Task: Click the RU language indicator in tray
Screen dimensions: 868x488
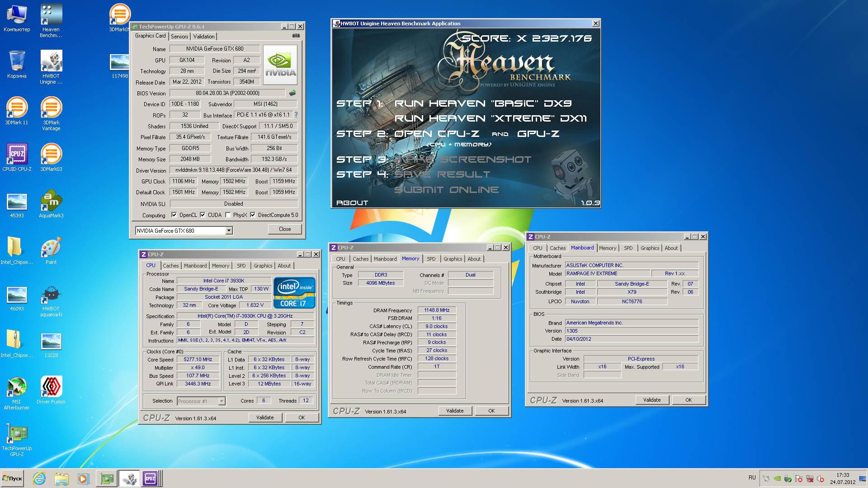Action: pos(752,478)
